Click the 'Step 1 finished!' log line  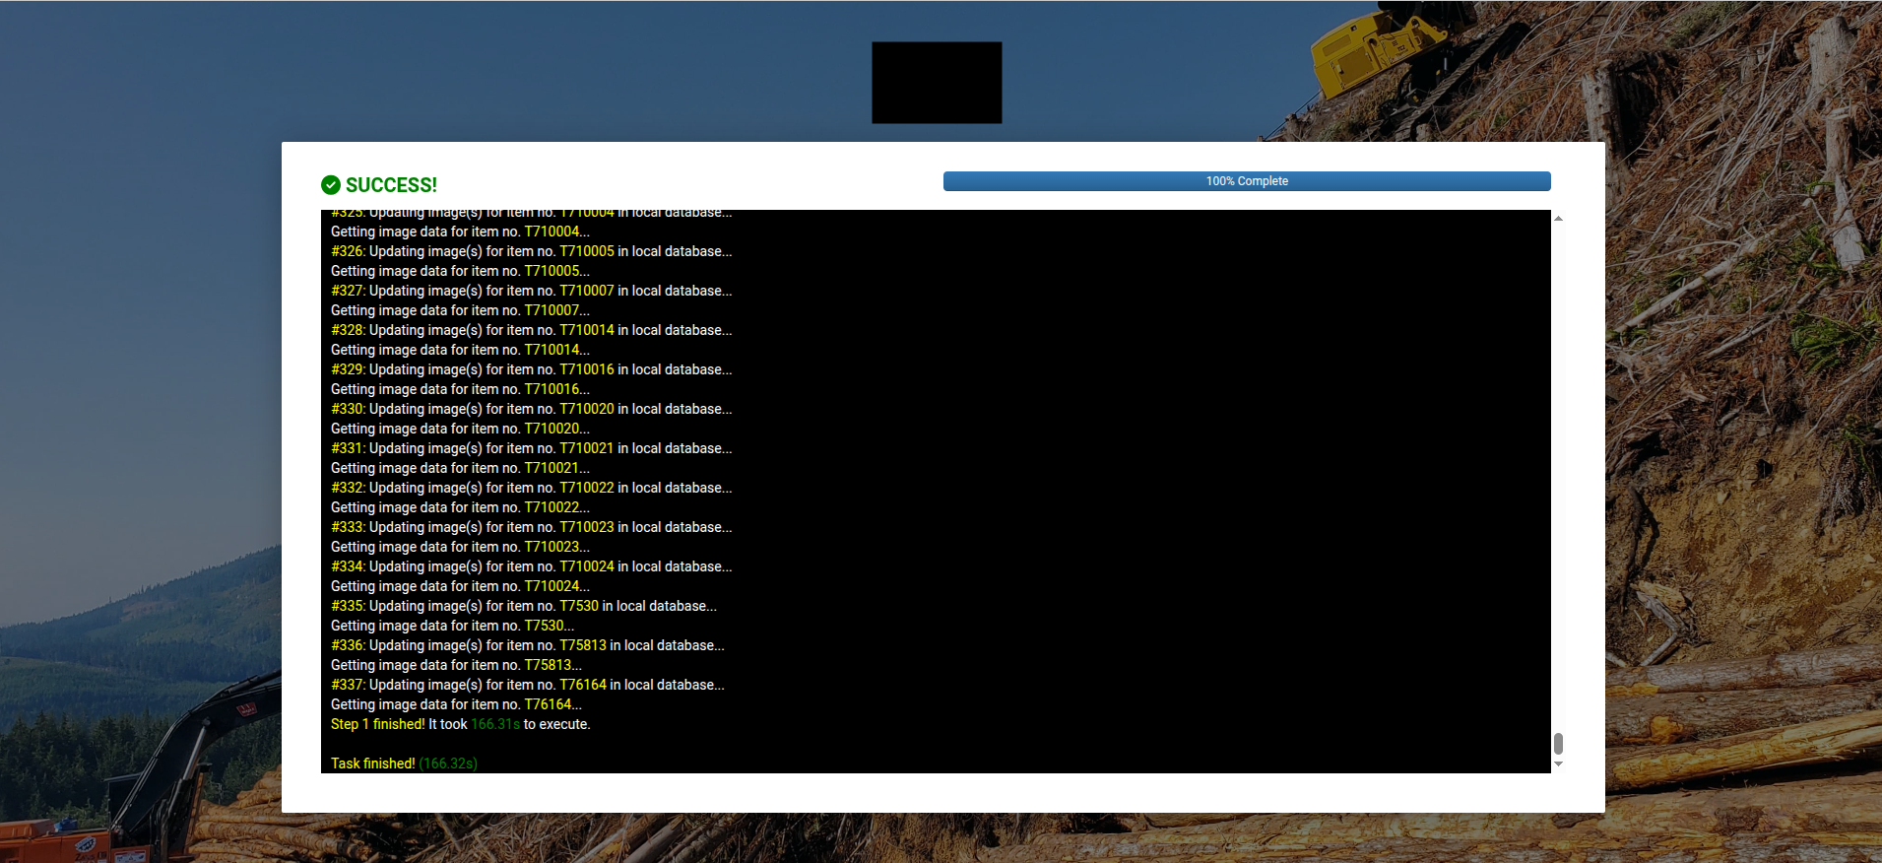(461, 724)
